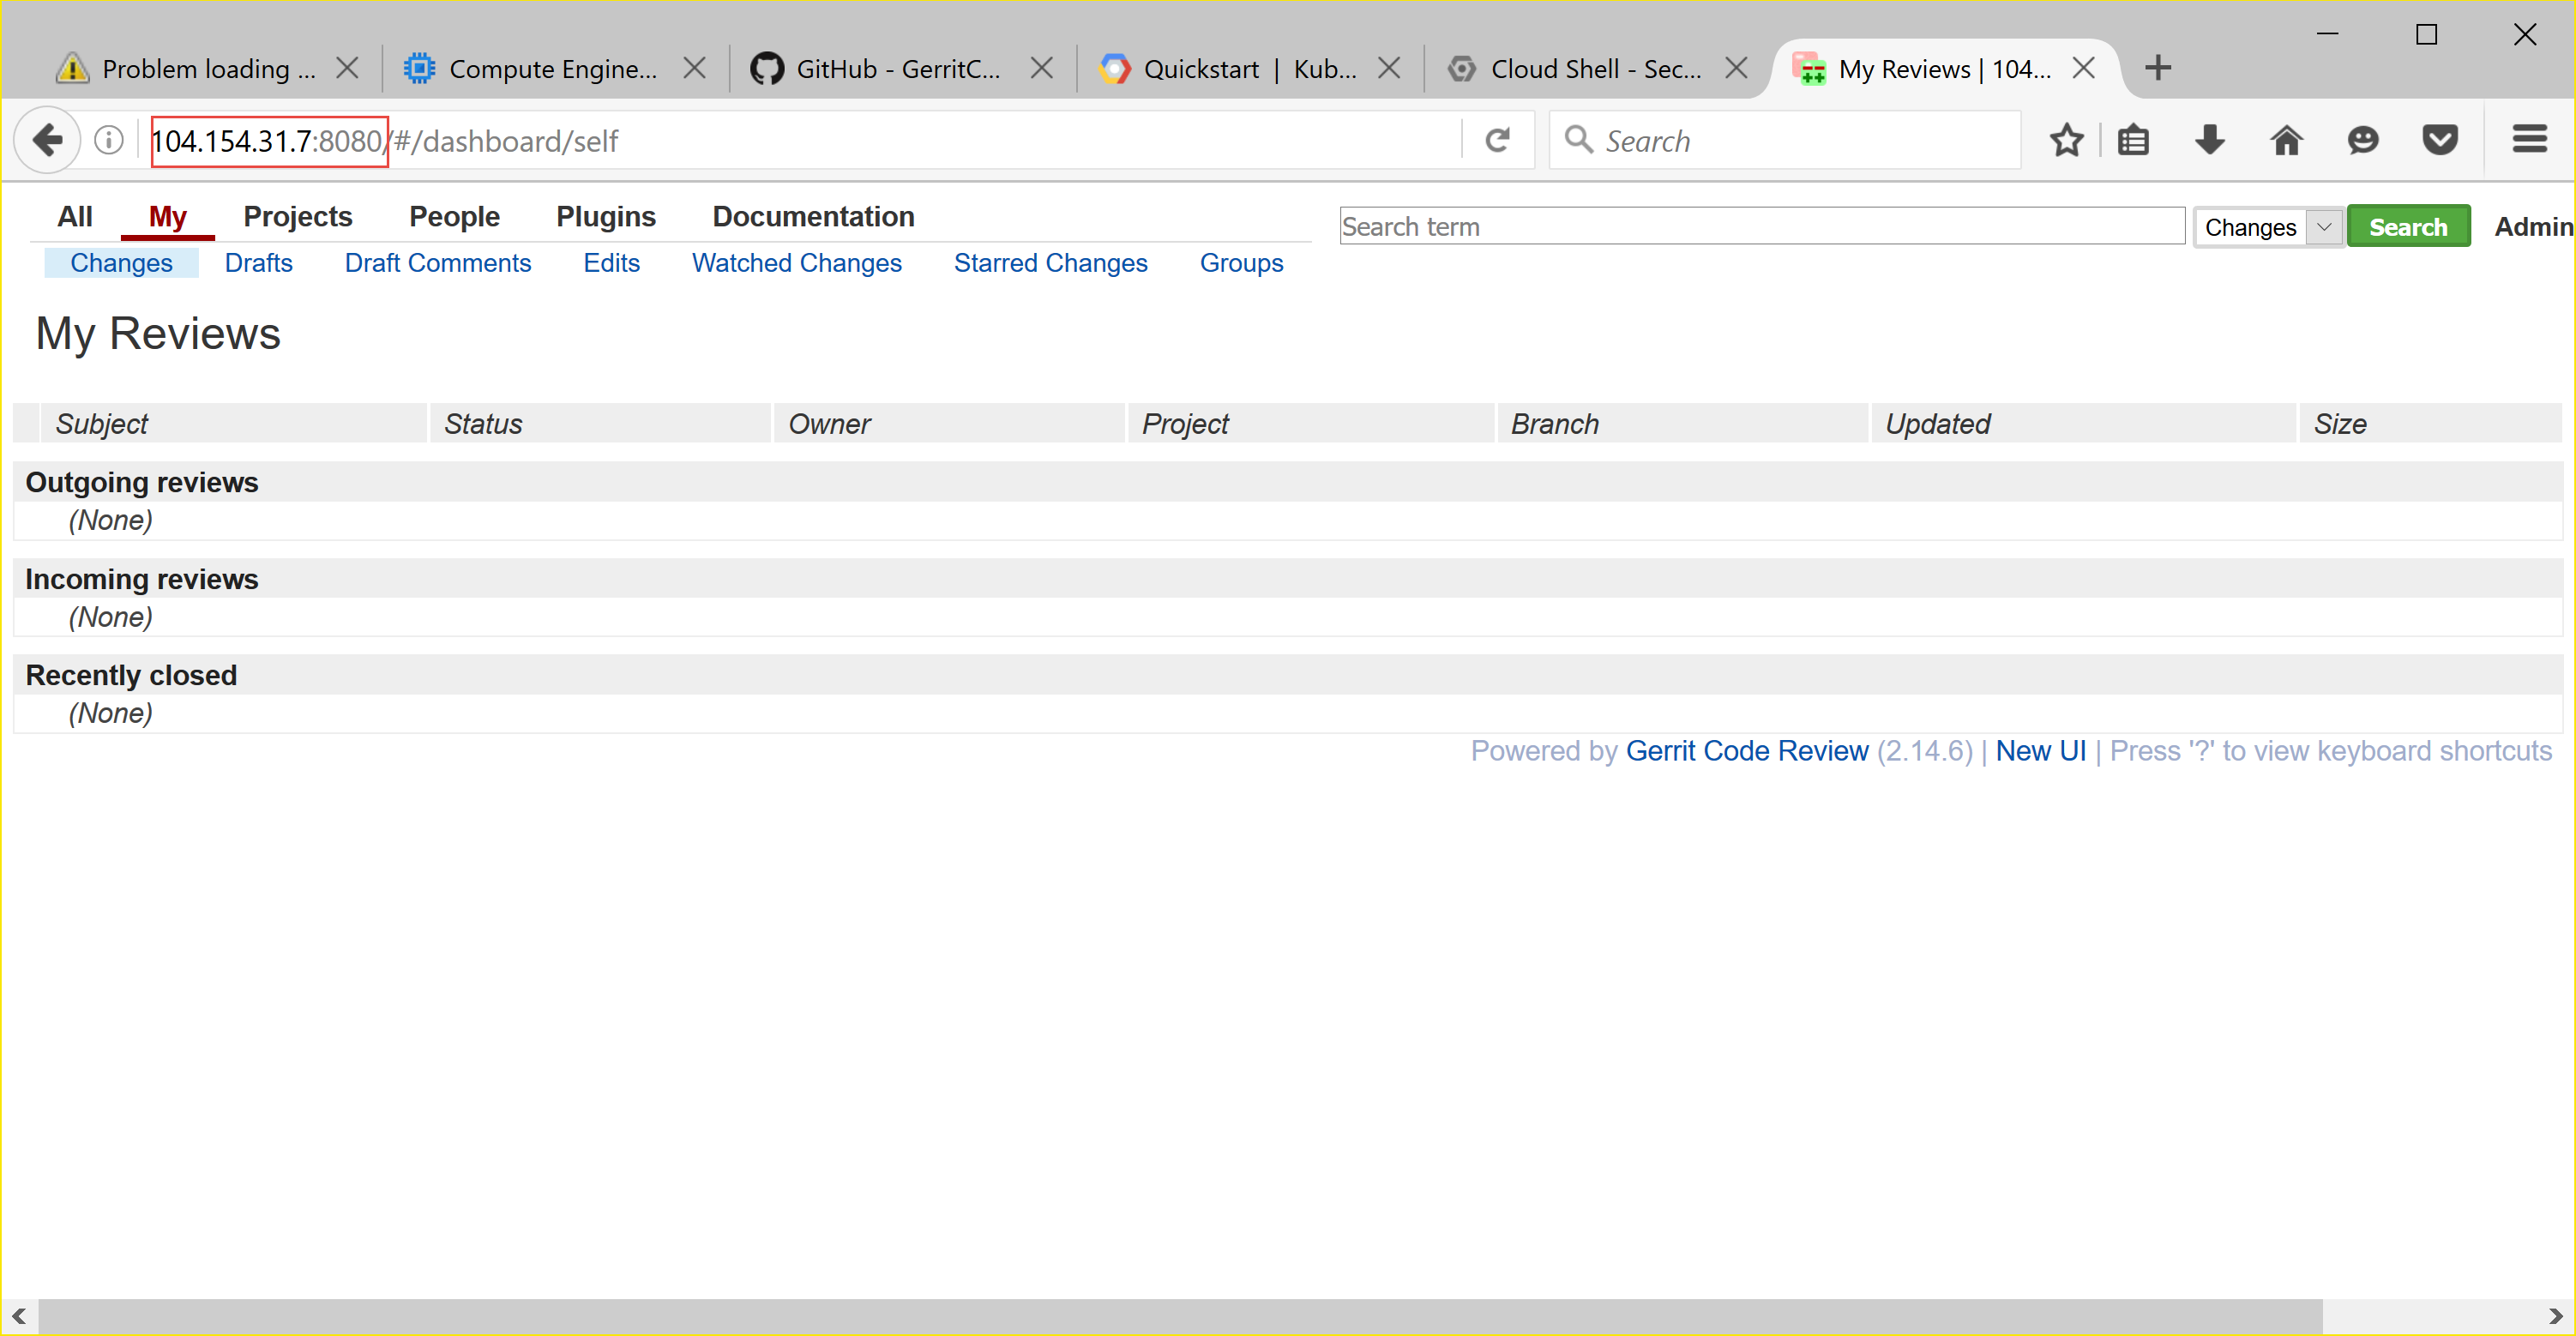Open the Admin account menu
2576x1336 pixels.
pos(2534,227)
